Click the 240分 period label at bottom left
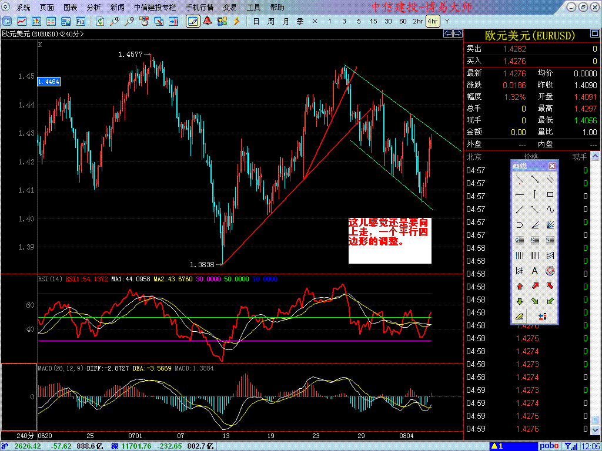 click(25, 436)
